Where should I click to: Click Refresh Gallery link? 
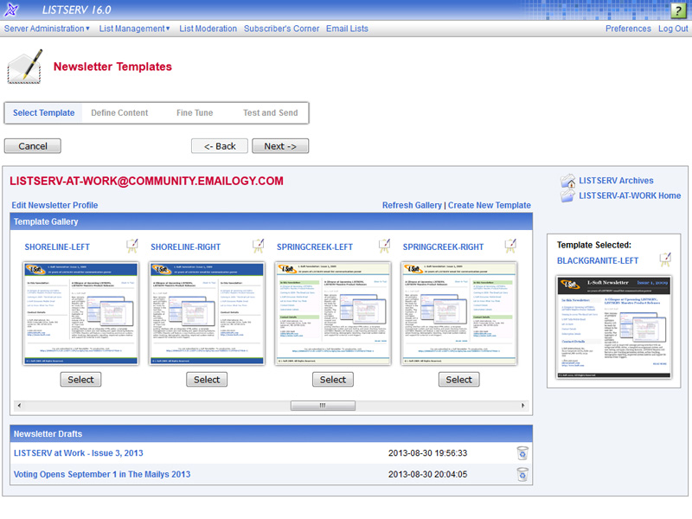pos(412,205)
